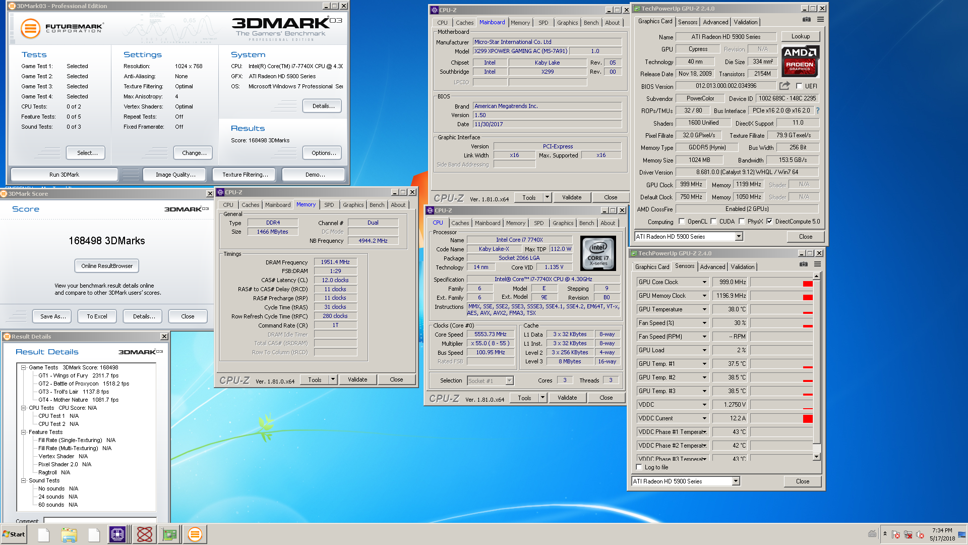Click the Bus Interface question mark help icon
This screenshot has width=968, height=545.
[817, 111]
